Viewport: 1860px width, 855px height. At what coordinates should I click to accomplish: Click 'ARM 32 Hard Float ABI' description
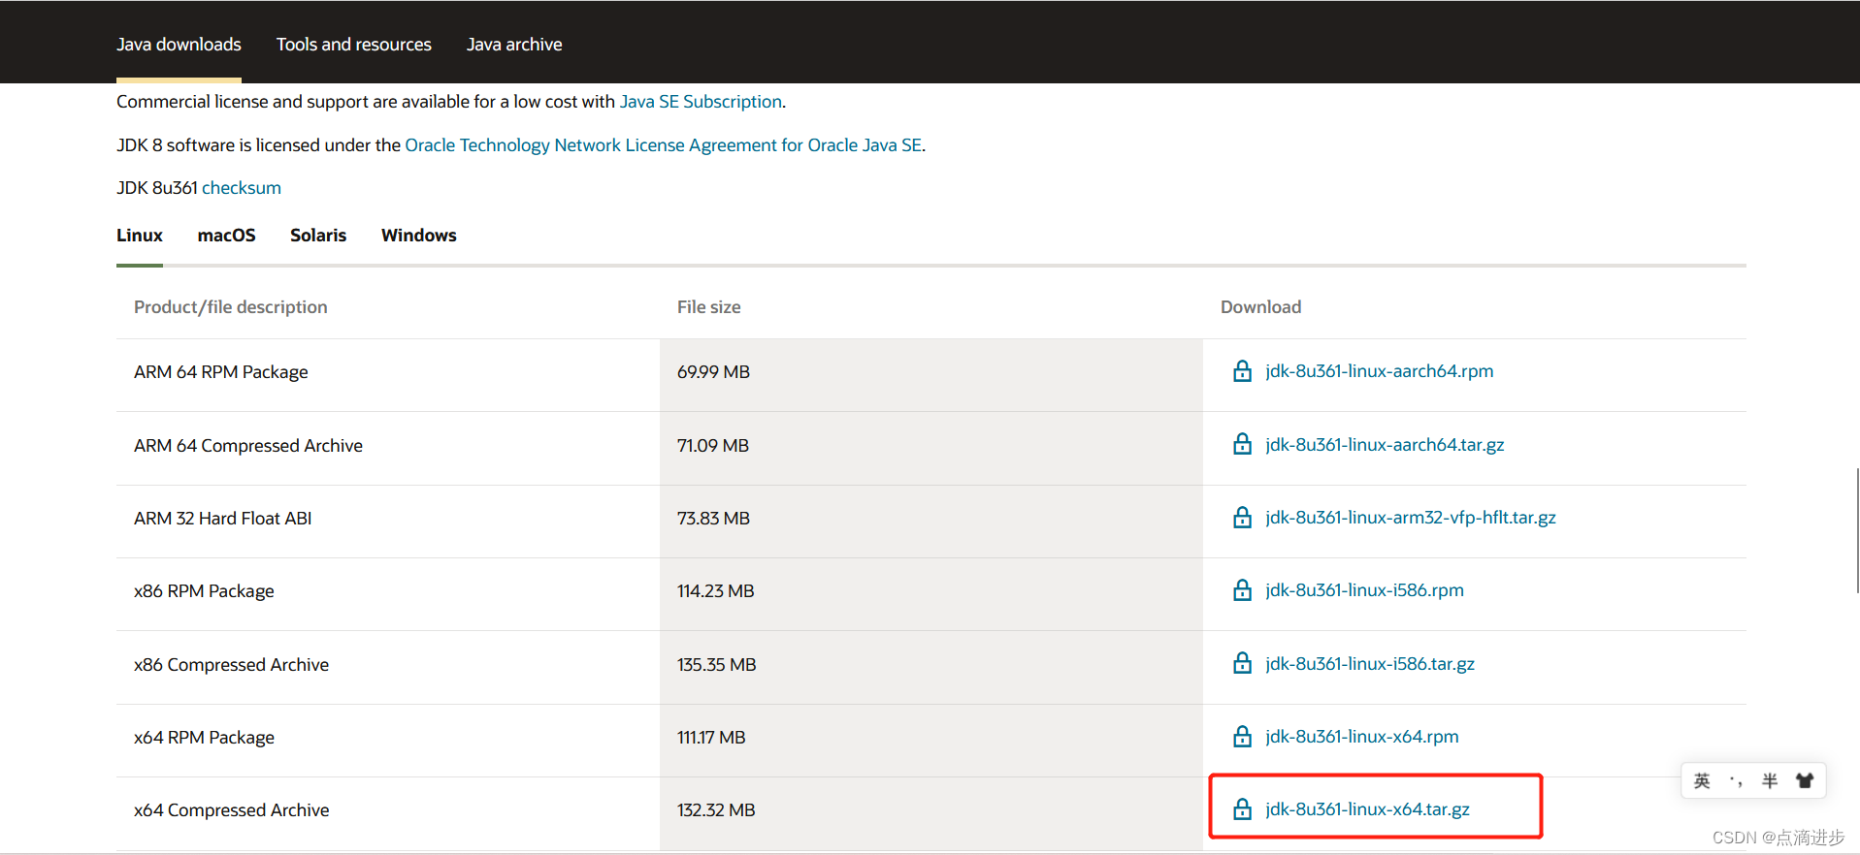click(223, 519)
